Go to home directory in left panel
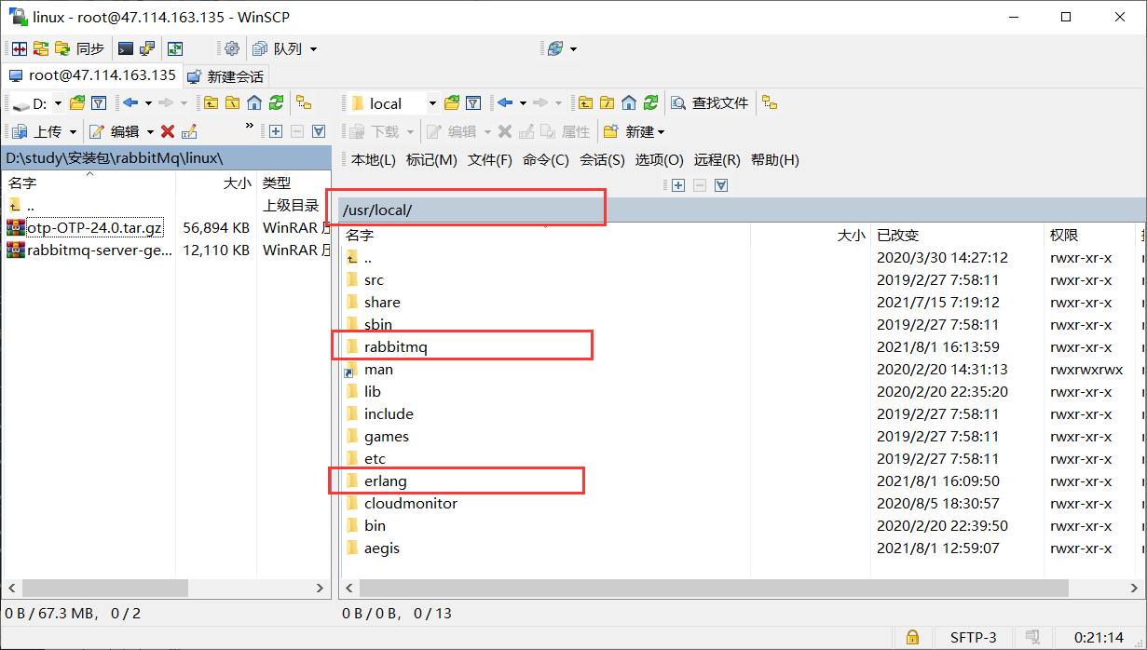Screen dimensions: 1147x650 pyautogui.click(x=253, y=103)
